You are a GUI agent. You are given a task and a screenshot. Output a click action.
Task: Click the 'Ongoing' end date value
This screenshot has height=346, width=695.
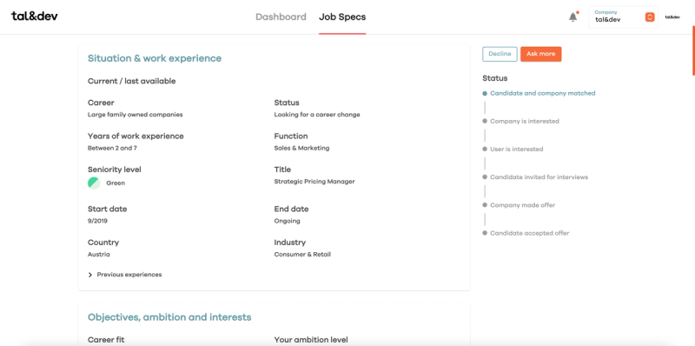(288, 221)
